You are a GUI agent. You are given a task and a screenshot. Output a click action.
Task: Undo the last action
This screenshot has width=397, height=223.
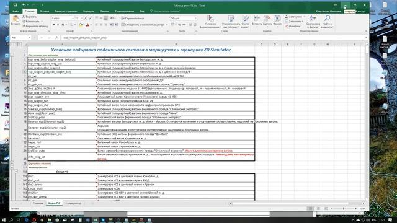pos(24,5)
